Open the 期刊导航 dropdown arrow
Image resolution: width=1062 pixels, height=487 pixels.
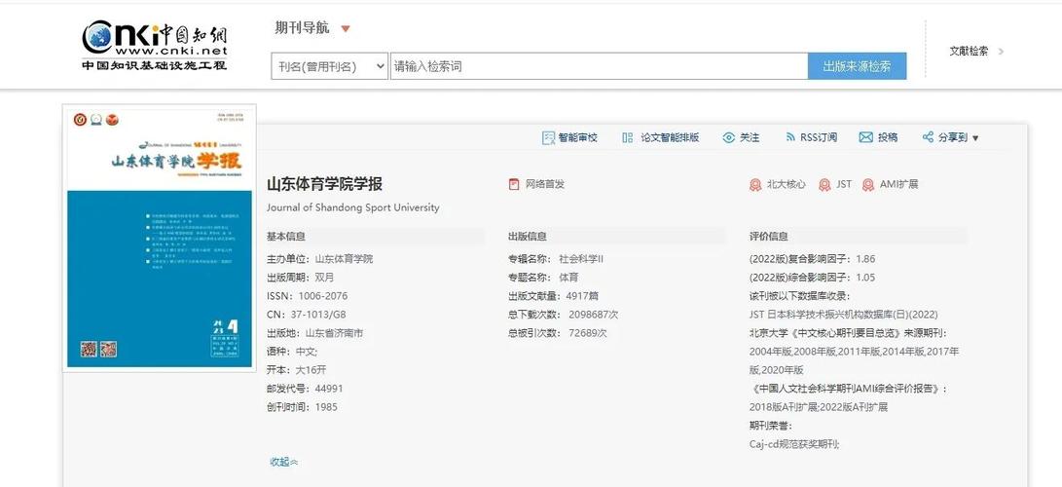click(x=346, y=28)
